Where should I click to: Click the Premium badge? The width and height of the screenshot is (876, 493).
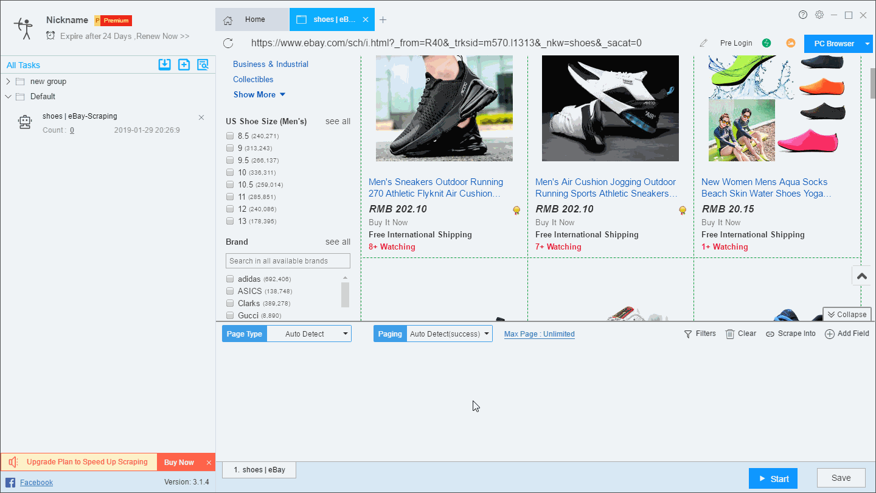[x=113, y=21]
